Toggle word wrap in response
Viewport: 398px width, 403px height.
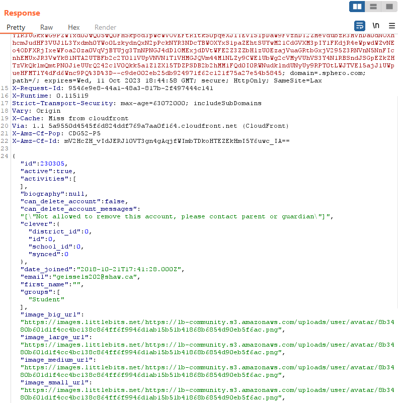(x=360, y=26)
